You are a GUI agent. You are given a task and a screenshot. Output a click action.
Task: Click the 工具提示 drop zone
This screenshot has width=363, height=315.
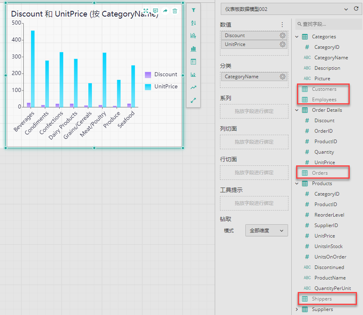click(x=254, y=203)
